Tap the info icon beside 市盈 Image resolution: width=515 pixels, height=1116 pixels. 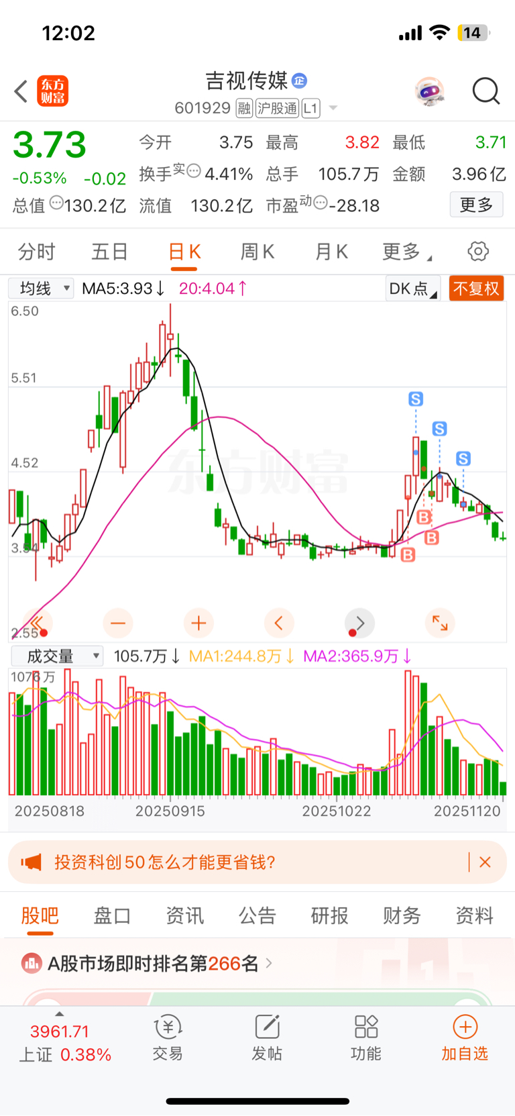click(x=320, y=203)
